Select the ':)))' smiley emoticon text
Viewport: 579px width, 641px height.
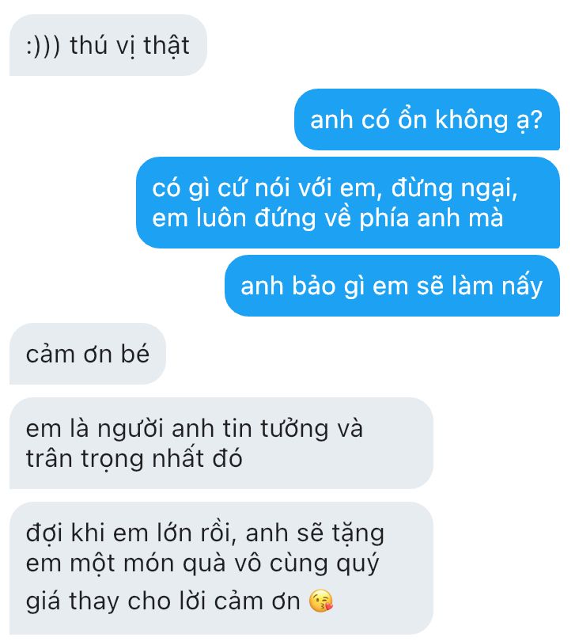point(44,45)
